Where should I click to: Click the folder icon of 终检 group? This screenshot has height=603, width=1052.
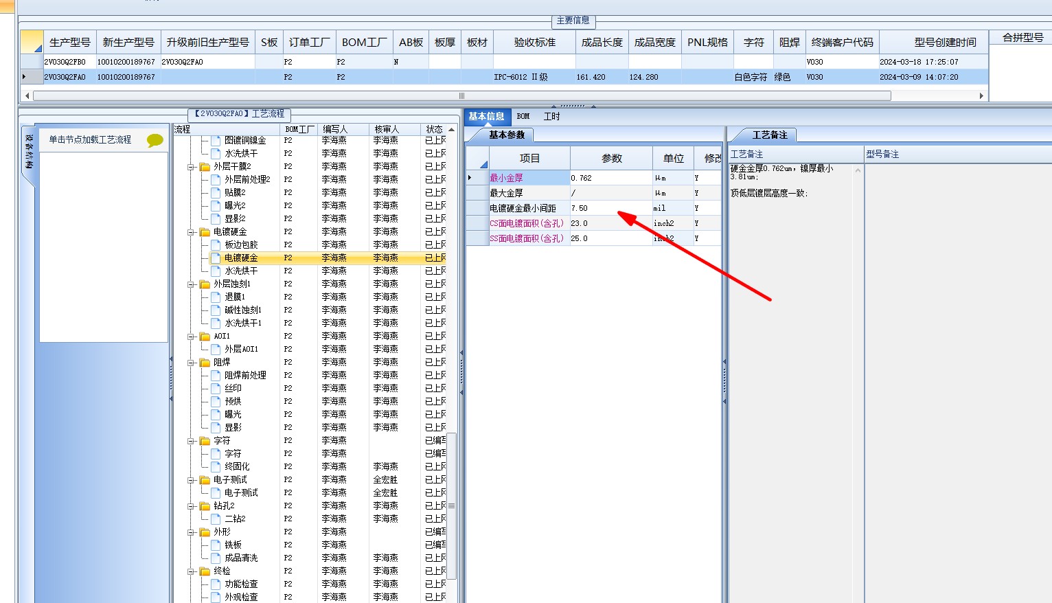pyautogui.click(x=205, y=571)
